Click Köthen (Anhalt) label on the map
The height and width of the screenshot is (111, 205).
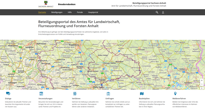point(93,71)
